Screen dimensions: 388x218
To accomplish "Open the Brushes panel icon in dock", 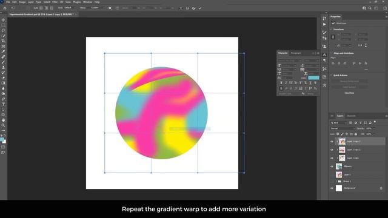I will (324, 32).
